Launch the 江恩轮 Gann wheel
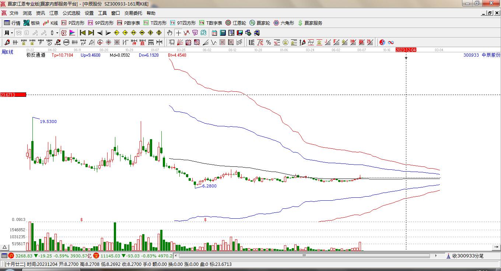Image resolution: width=501 pixels, height=271 pixels. (236, 23)
